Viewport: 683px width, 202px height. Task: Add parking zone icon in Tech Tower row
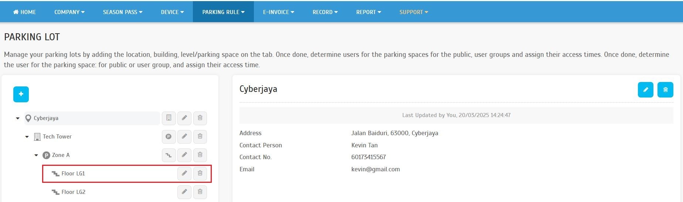tap(169, 137)
